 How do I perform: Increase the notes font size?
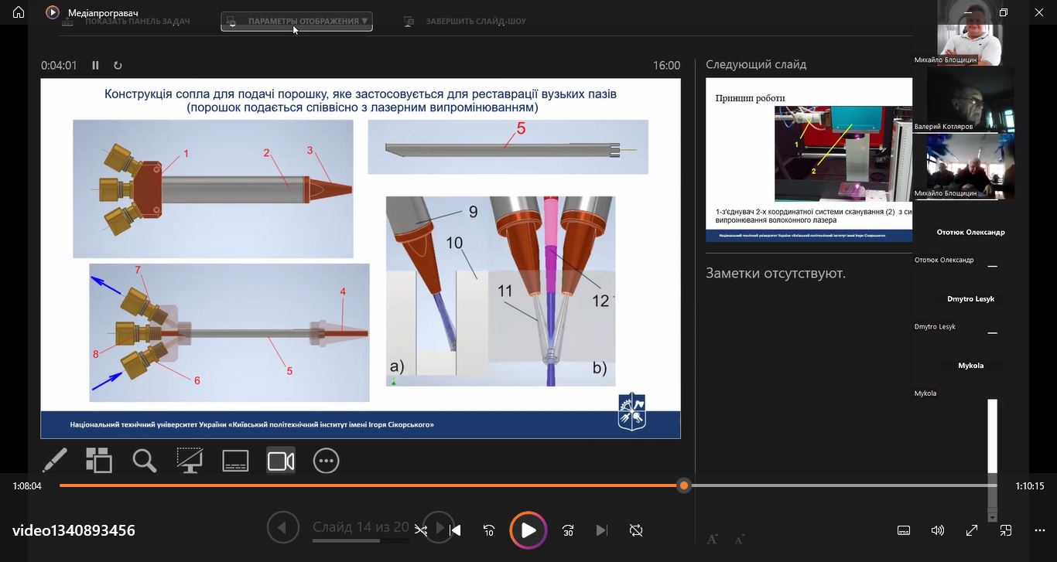pyautogui.click(x=712, y=539)
